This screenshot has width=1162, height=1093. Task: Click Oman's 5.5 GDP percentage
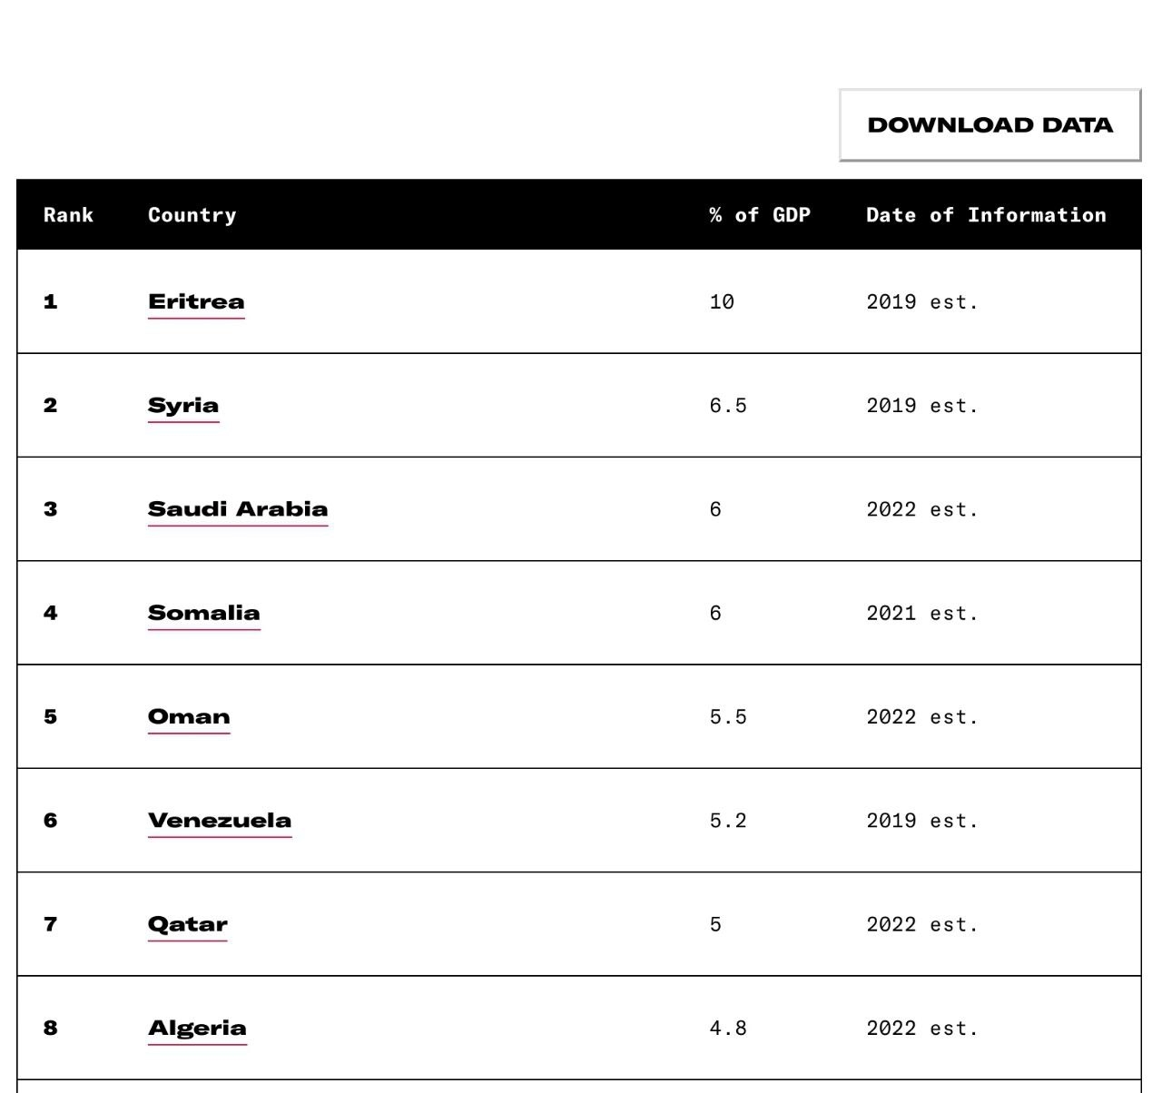[728, 717]
